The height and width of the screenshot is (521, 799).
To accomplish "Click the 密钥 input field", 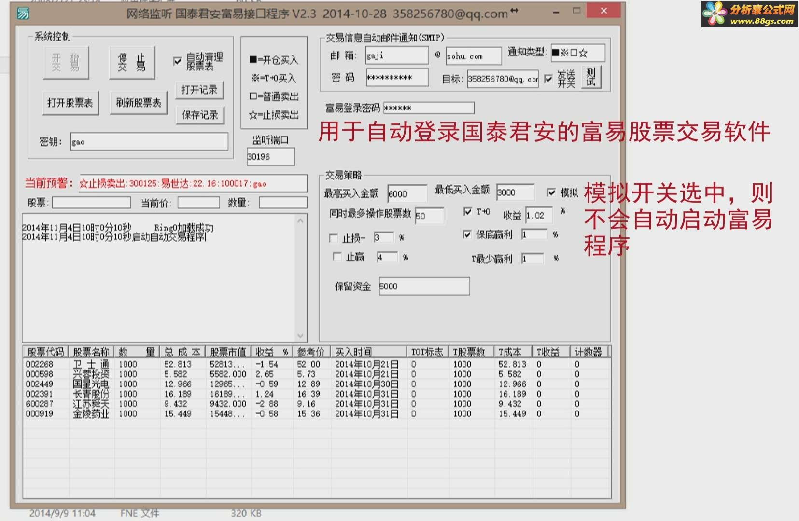I will point(149,142).
